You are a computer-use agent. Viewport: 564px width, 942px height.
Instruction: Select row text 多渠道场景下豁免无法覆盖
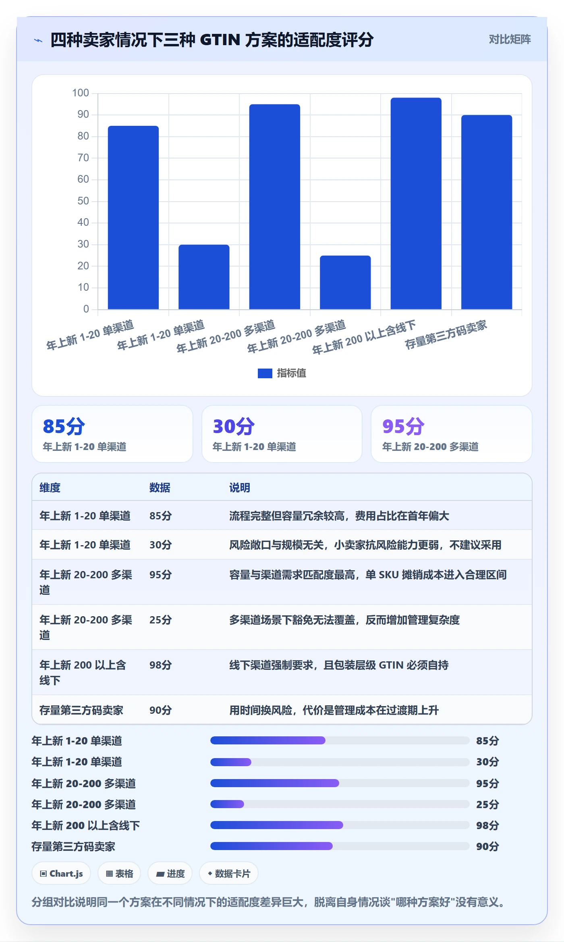(x=292, y=620)
